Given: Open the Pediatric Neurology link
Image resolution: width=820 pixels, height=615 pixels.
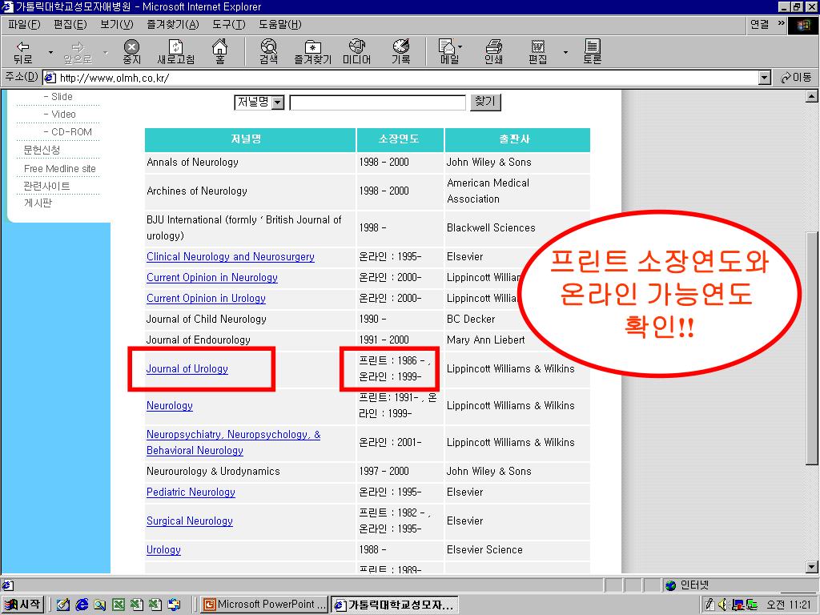Looking at the screenshot, I should pyautogui.click(x=191, y=492).
